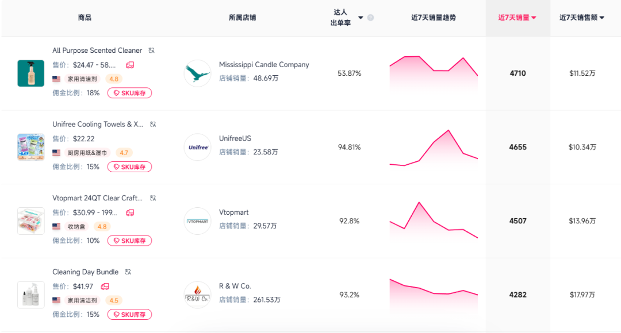Click $17.97万 sales amount

[582, 295]
